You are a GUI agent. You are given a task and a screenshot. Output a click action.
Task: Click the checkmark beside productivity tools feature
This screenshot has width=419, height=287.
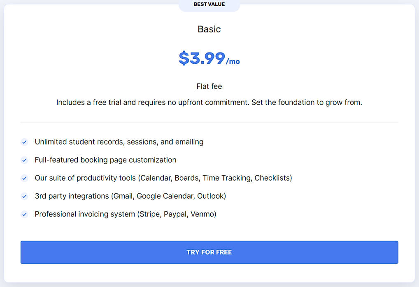pyautogui.click(x=24, y=178)
